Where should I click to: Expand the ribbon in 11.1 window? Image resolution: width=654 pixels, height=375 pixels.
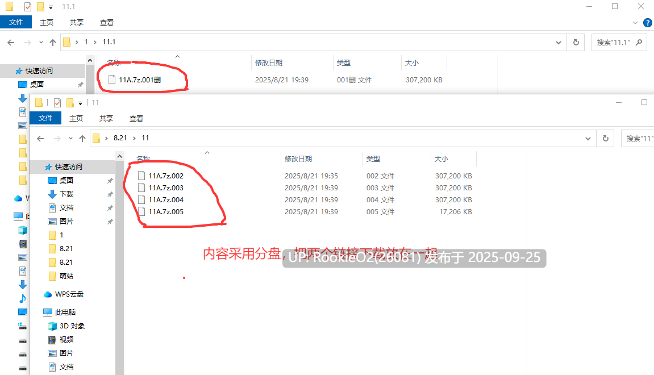click(635, 23)
